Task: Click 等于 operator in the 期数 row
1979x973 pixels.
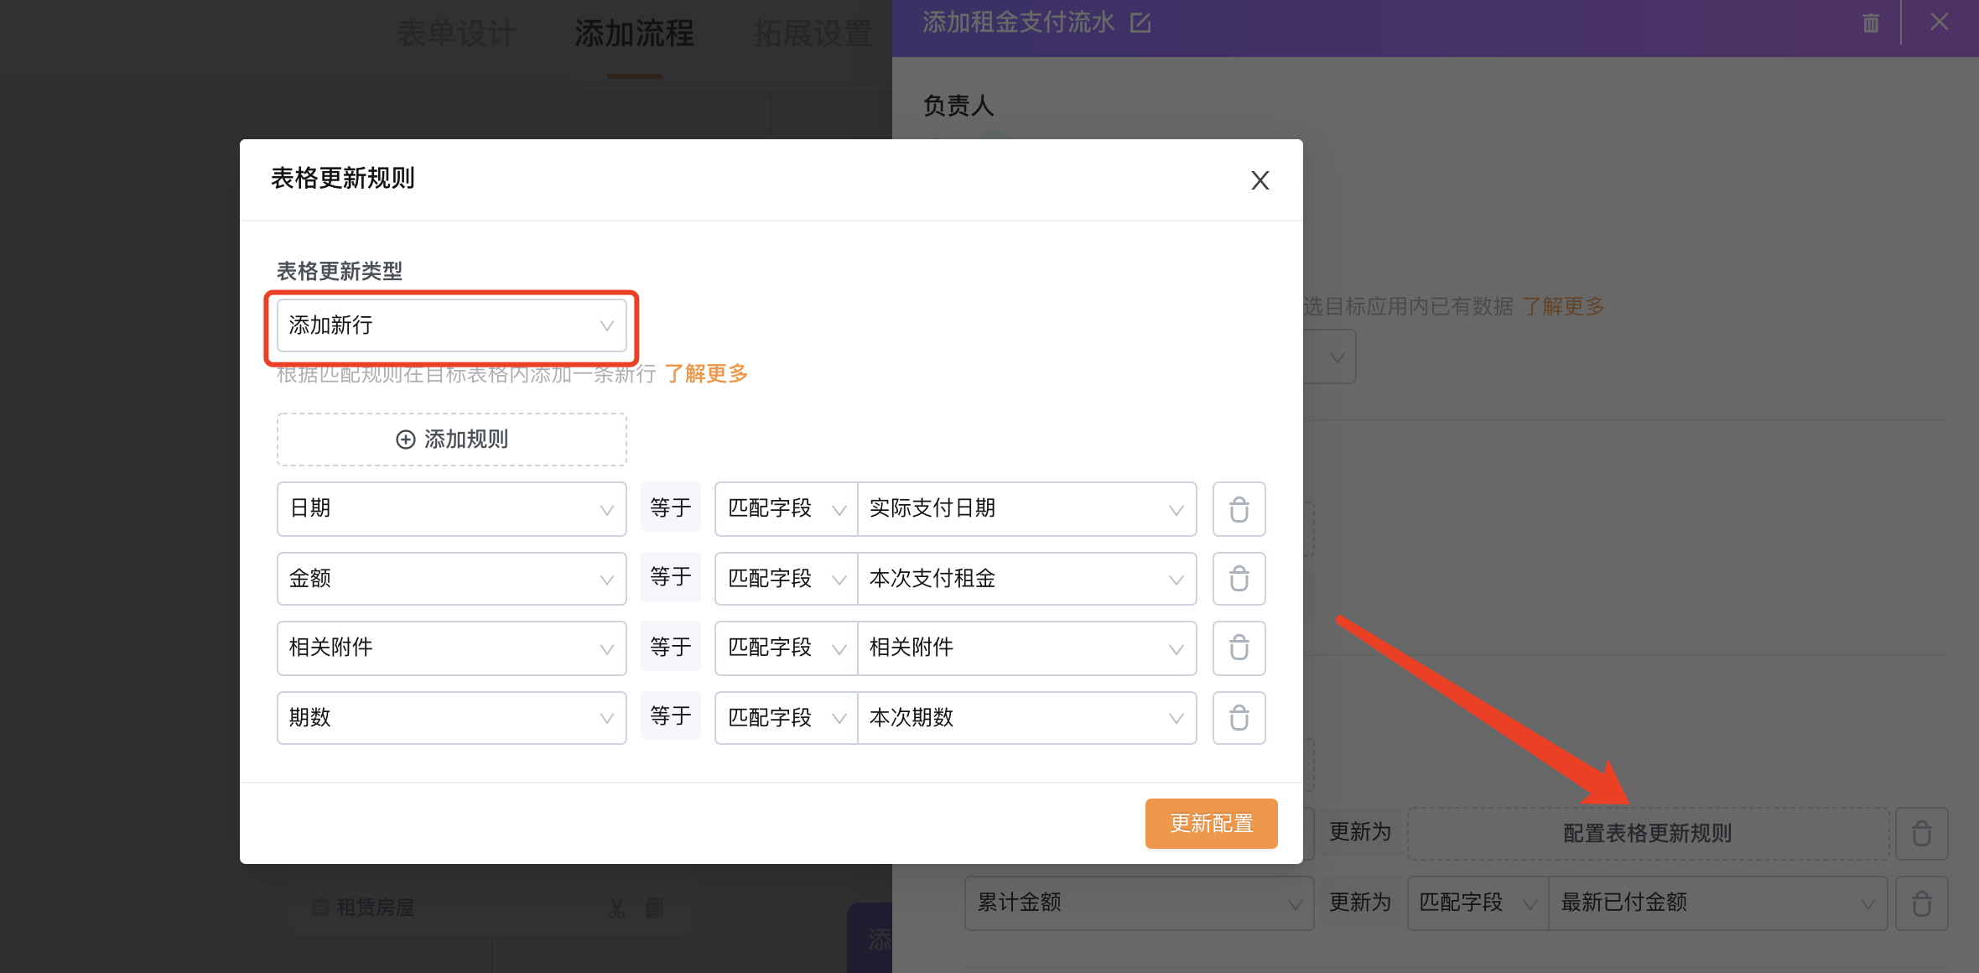Action: 670,716
